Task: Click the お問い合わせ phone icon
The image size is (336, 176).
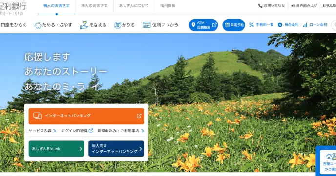Action: click(x=260, y=6)
